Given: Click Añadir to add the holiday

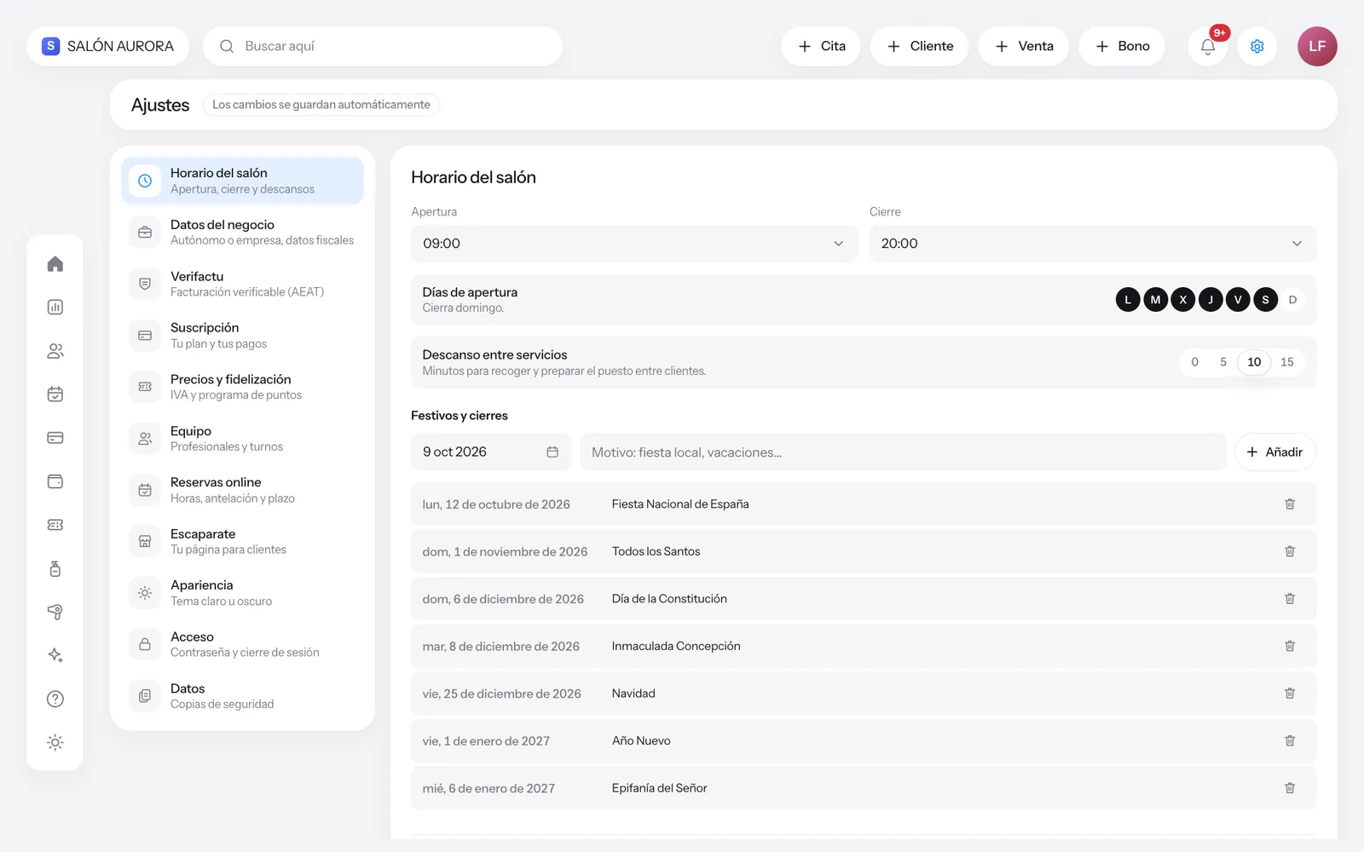Looking at the screenshot, I should point(1275,452).
